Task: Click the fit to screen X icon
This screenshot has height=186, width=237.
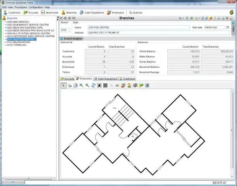Action: point(99,85)
